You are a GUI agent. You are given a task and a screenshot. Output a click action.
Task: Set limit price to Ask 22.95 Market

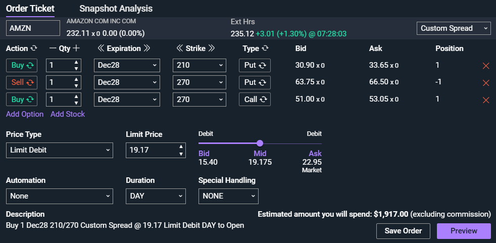(312, 161)
